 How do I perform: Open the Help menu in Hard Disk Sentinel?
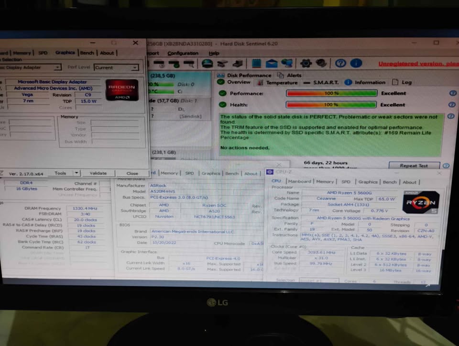coord(214,53)
